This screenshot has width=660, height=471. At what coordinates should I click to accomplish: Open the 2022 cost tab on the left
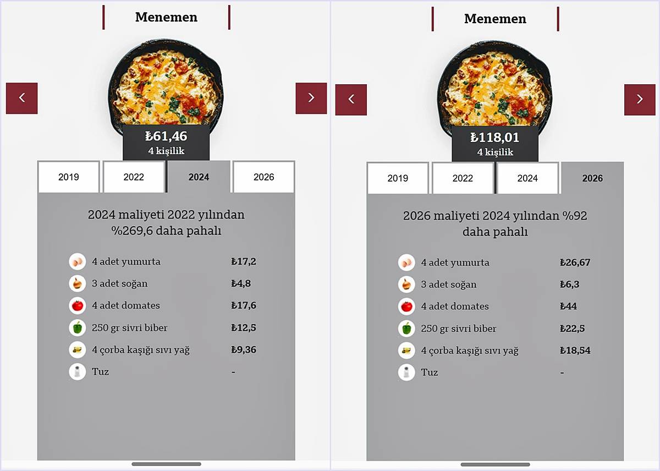pos(133,177)
